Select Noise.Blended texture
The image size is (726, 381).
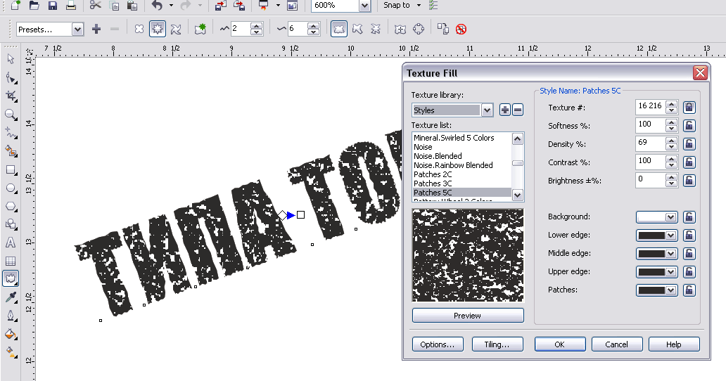461,156
